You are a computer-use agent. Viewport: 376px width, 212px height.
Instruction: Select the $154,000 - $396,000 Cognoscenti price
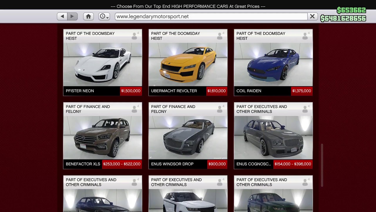pyautogui.click(x=293, y=164)
